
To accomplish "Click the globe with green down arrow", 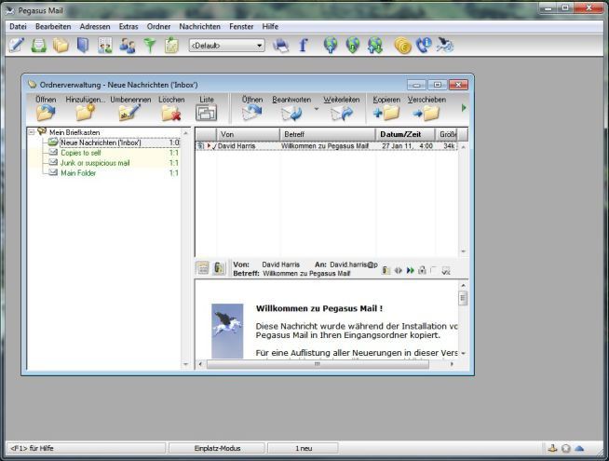I will [x=353, y=45].
